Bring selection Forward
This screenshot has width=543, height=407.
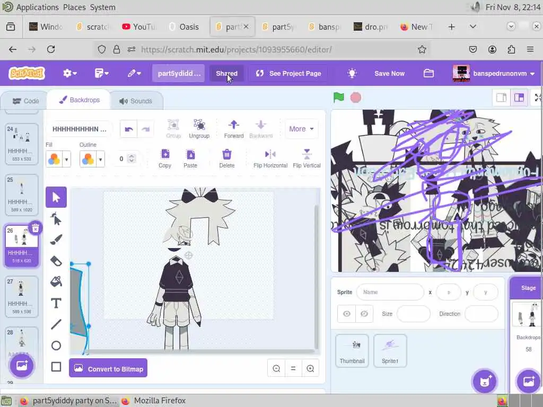(234, 129)
